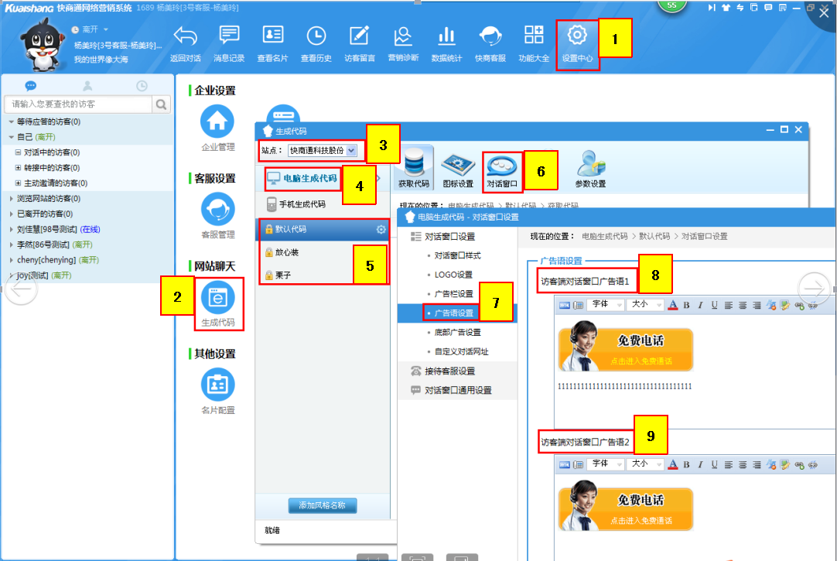This screenshot has height=561, width=837.
Task: Open 底部广告设置 settings
Action: 457,333
